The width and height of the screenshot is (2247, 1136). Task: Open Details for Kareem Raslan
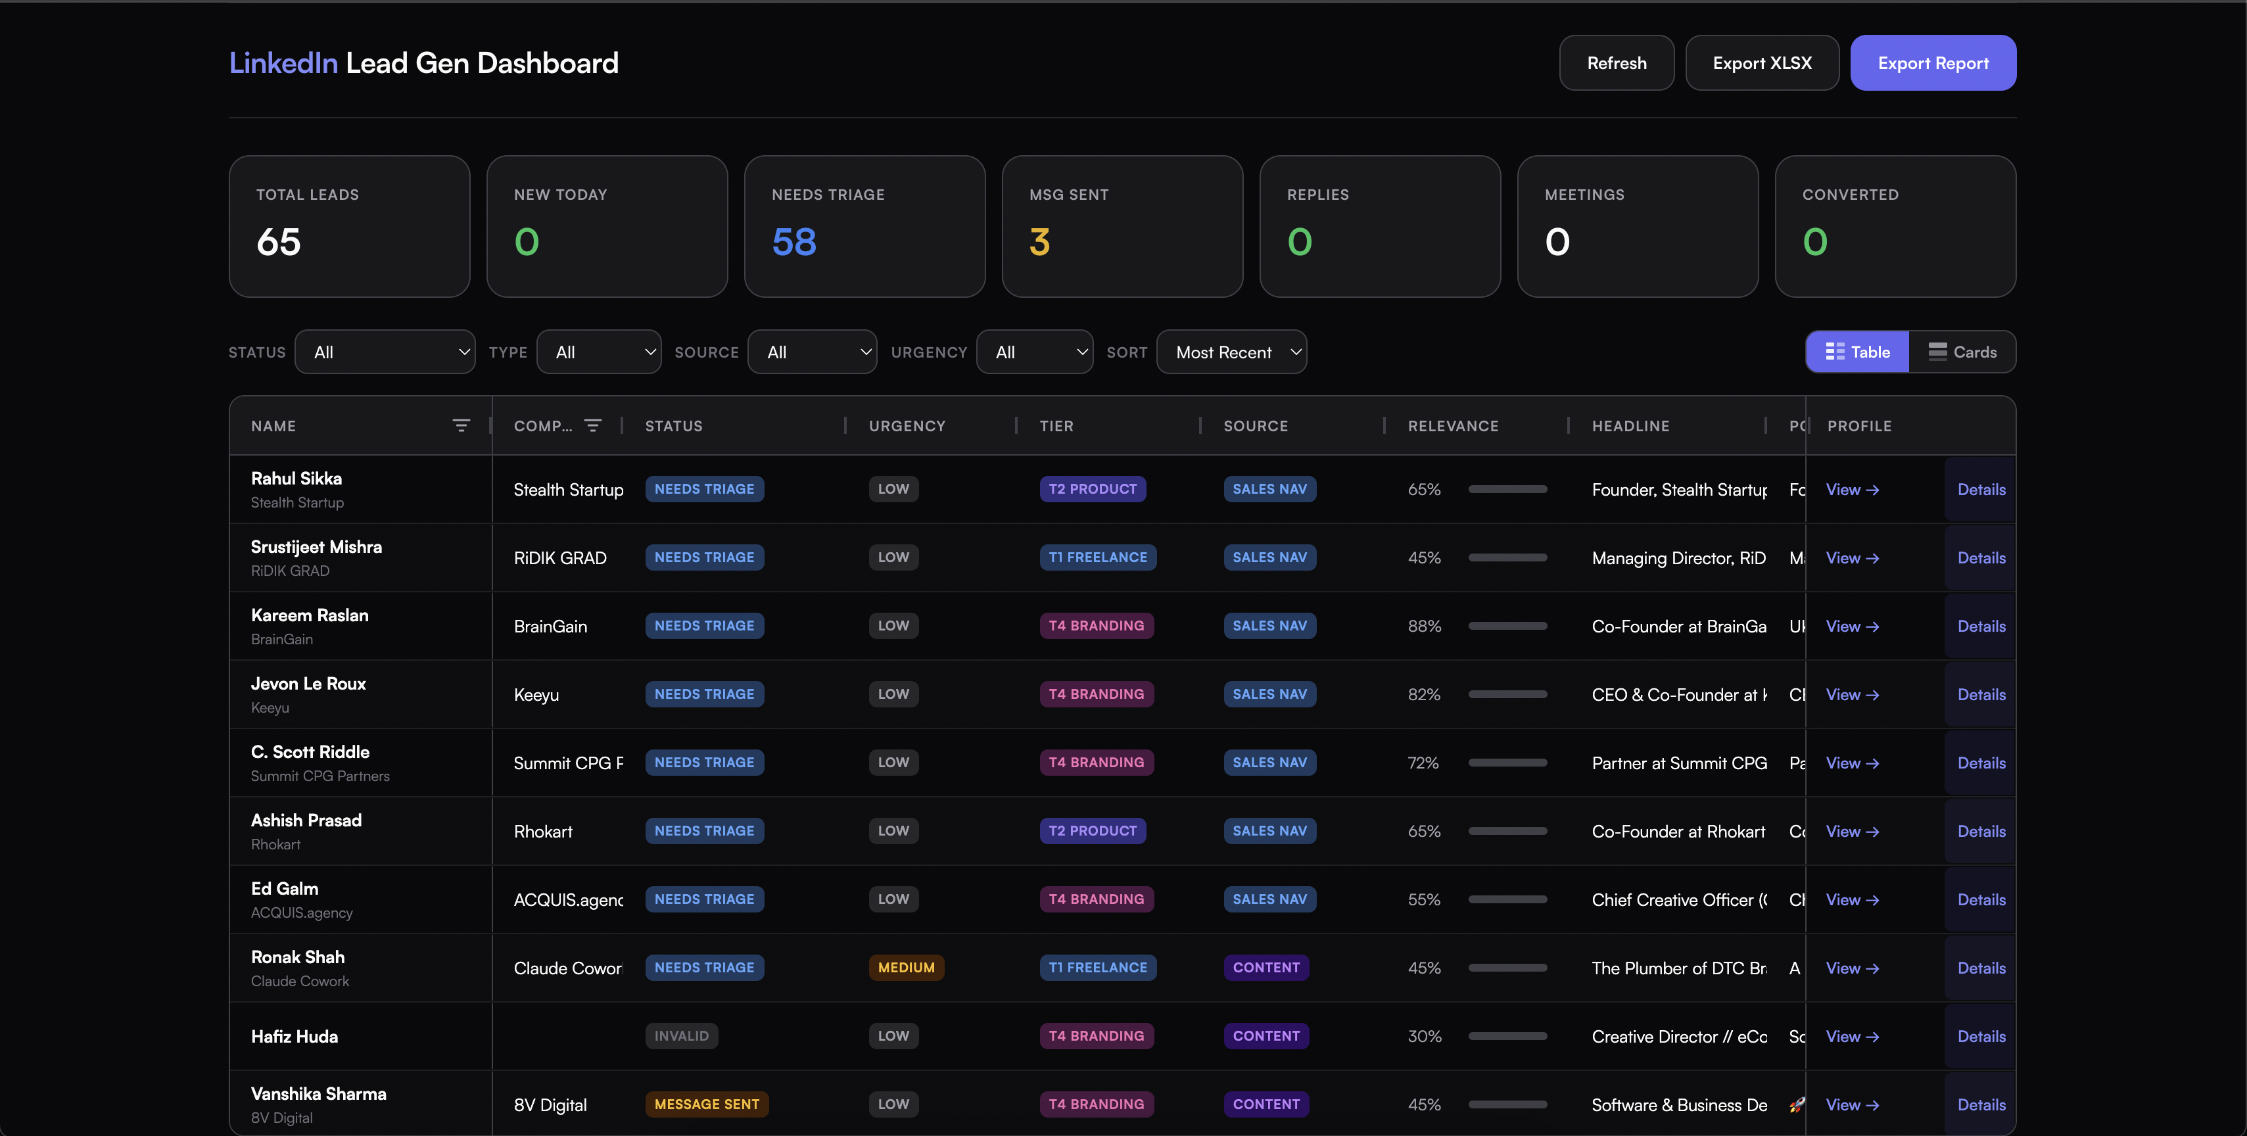(x=1981, y=627)
